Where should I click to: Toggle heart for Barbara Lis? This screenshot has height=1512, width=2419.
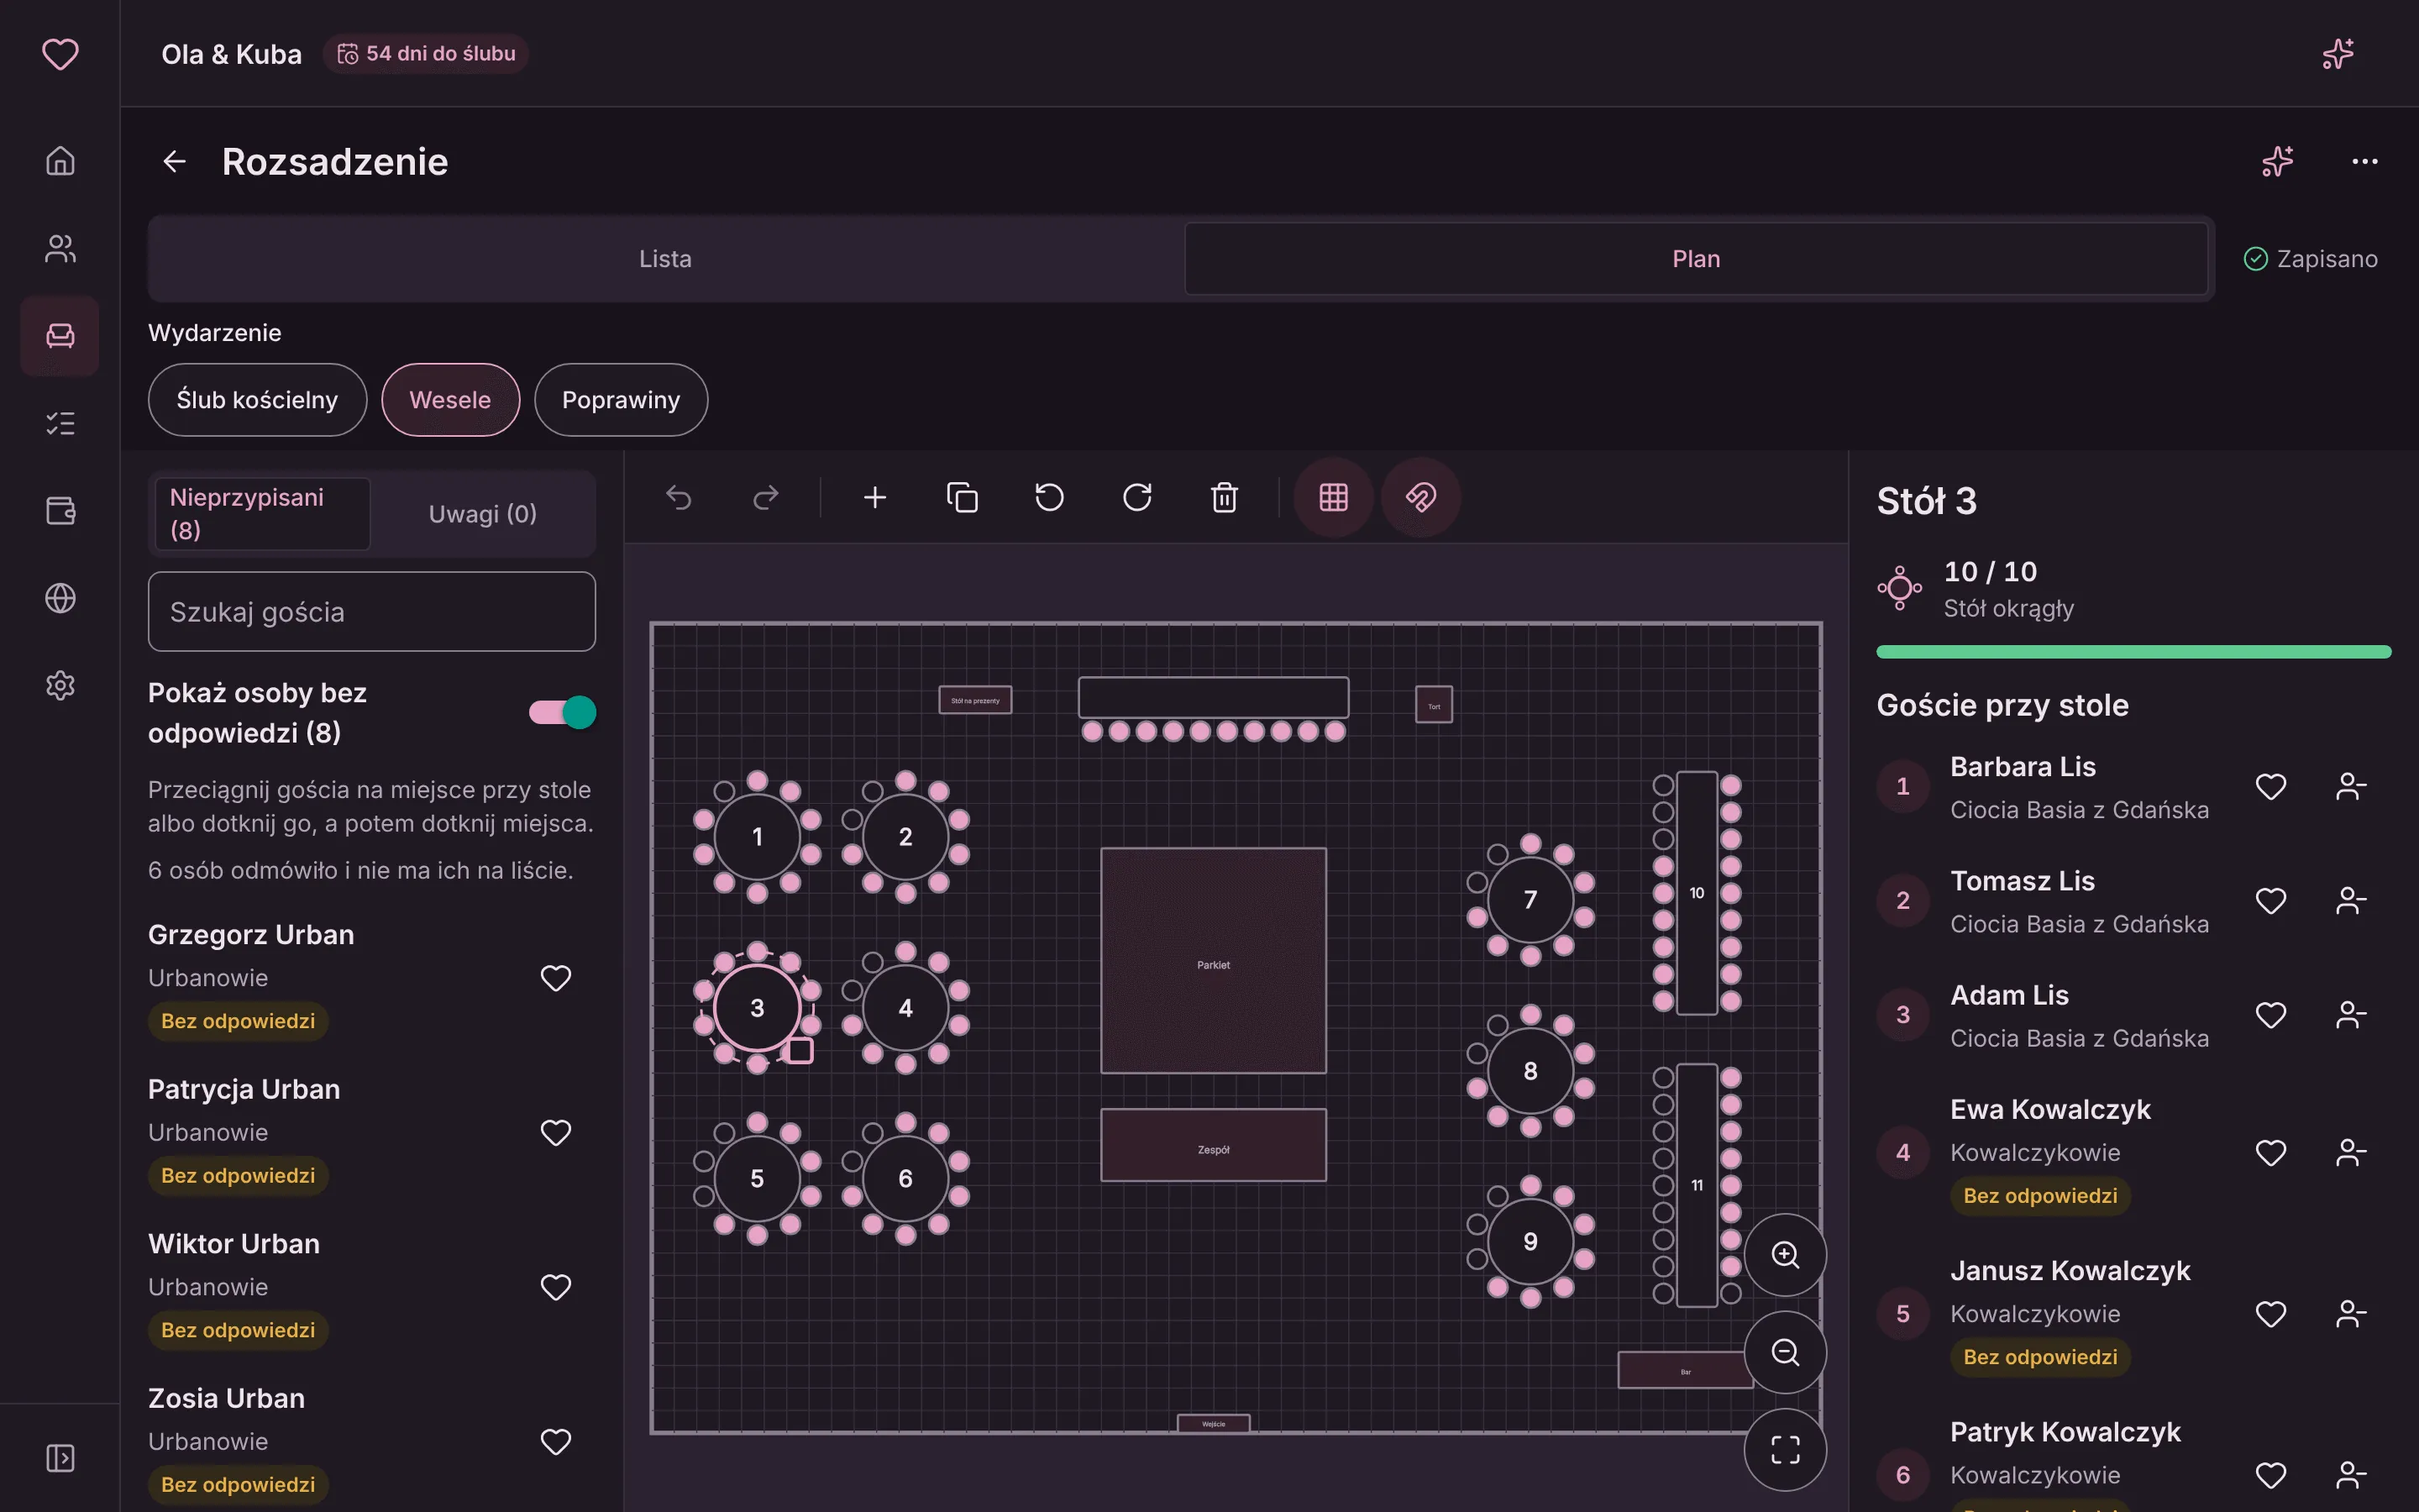click(x=2271, y=787)
